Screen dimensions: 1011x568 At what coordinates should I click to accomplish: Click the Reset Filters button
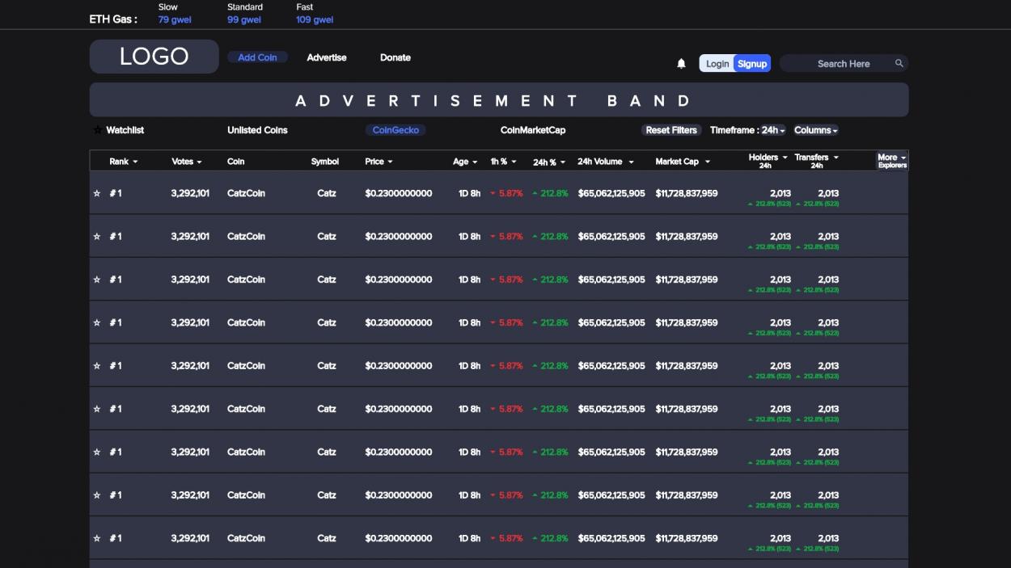click(x=671, y=130)
